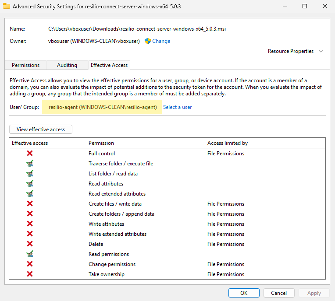Click red X icon for Full control
The height and width of the screenshot is (301, 335).
30,154
